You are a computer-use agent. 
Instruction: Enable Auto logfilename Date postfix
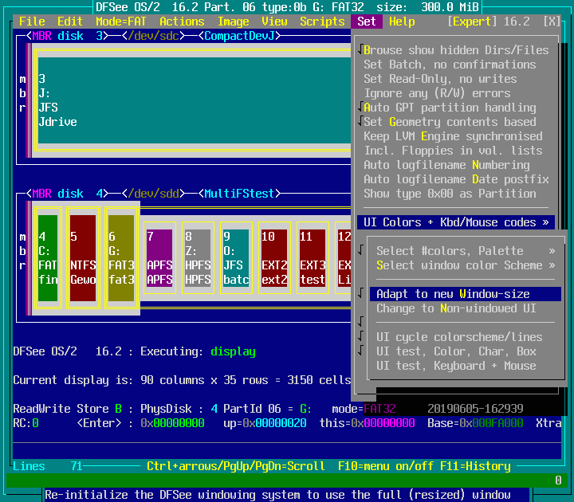[x=456, y=179]
